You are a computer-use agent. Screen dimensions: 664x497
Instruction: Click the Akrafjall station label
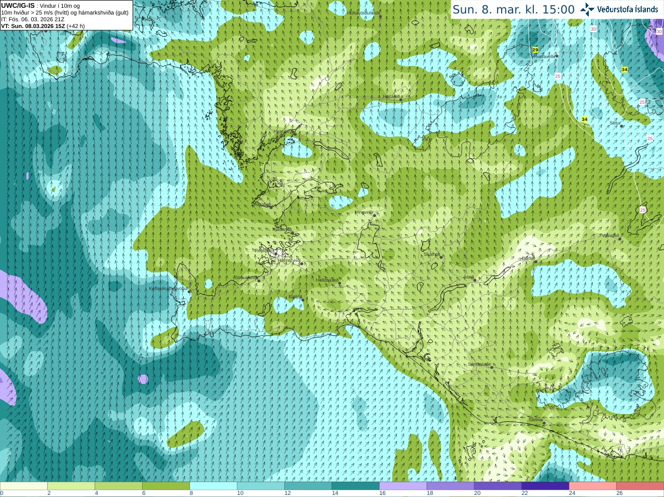(264, 204)
